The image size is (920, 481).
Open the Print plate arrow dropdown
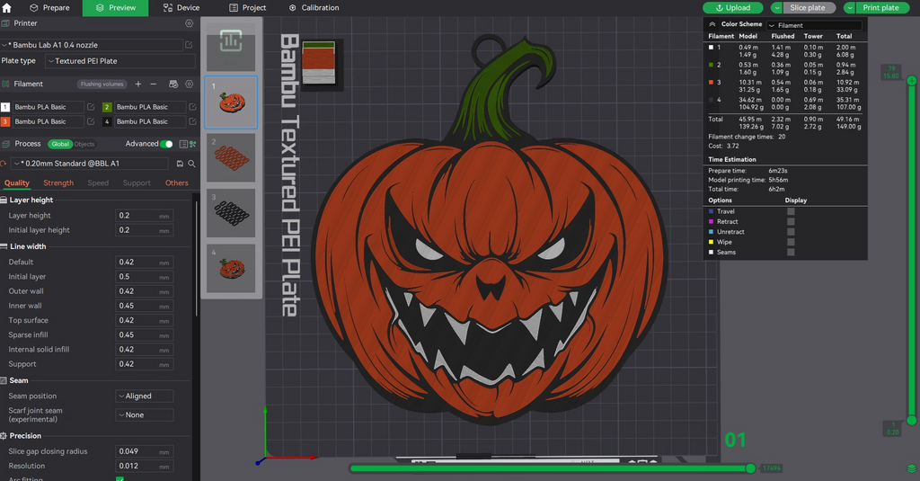click(849, 7)
